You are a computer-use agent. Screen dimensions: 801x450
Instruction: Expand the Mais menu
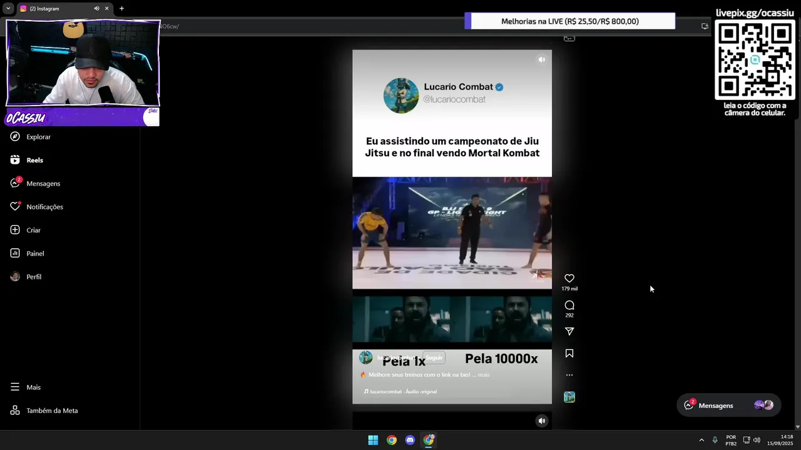point(26,387)
